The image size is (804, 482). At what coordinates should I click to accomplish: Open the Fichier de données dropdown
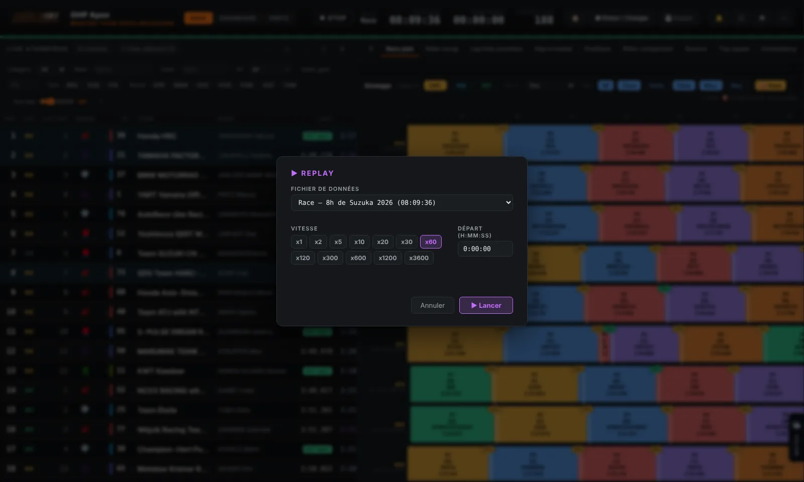point(401,202)
